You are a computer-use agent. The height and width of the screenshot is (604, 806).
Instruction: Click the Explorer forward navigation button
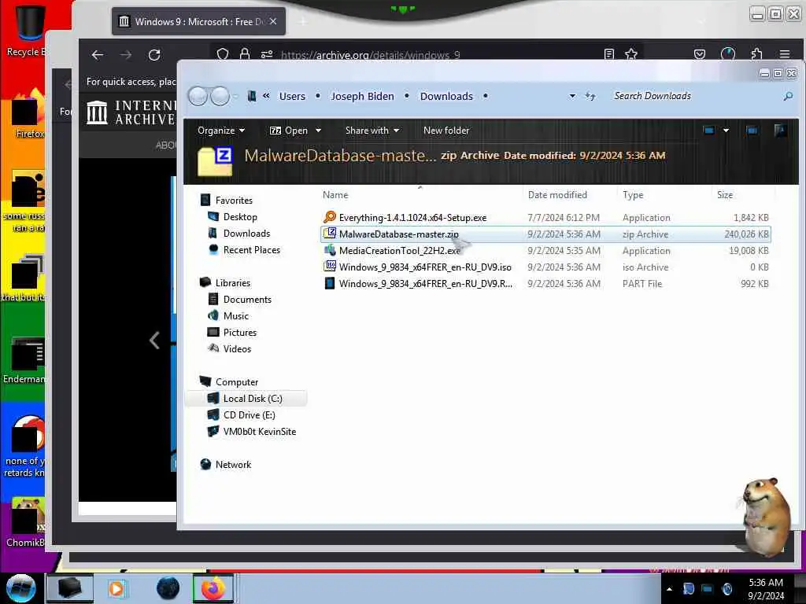220,96
